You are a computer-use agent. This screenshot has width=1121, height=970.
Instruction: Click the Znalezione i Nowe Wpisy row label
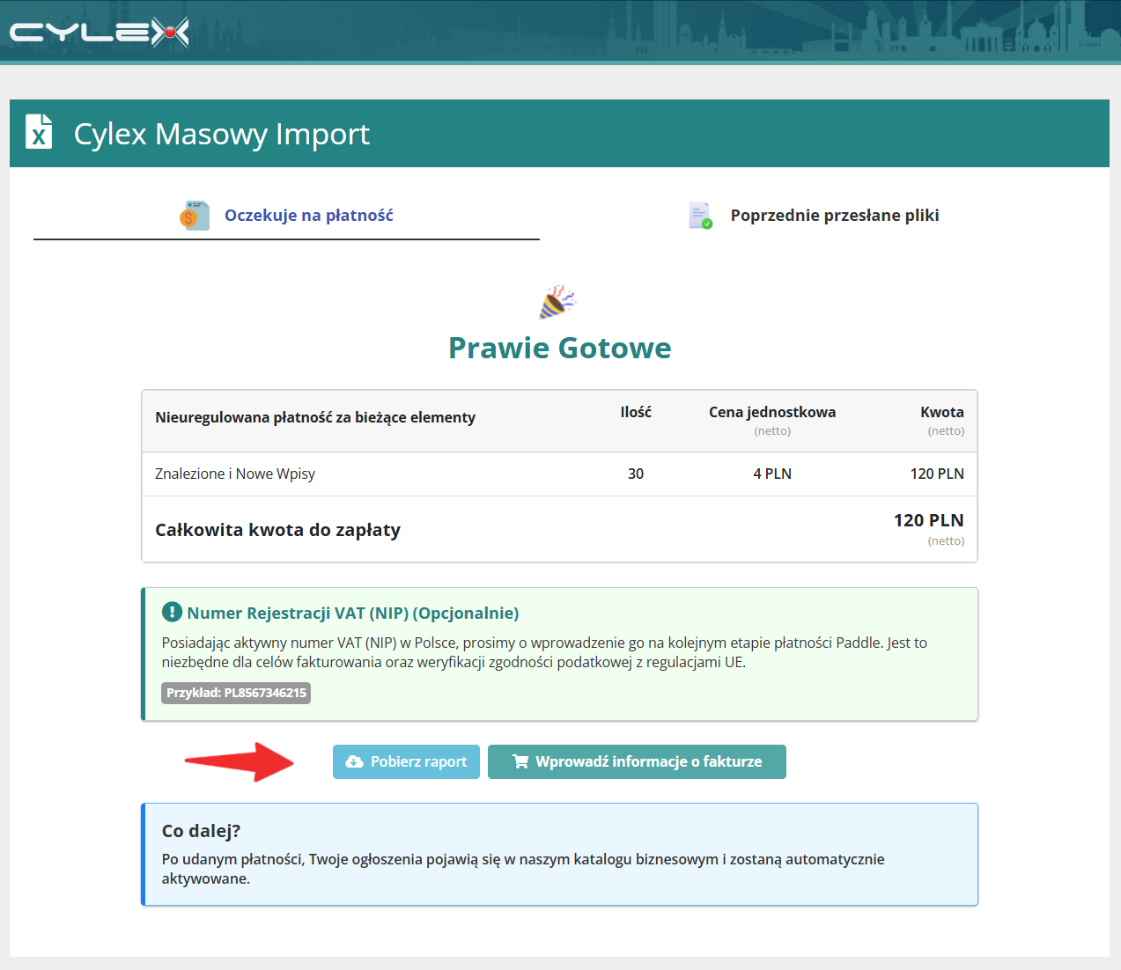tap(235, 474)
